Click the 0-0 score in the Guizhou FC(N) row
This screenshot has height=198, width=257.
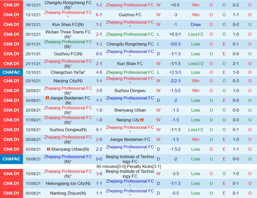click(99, 54)
